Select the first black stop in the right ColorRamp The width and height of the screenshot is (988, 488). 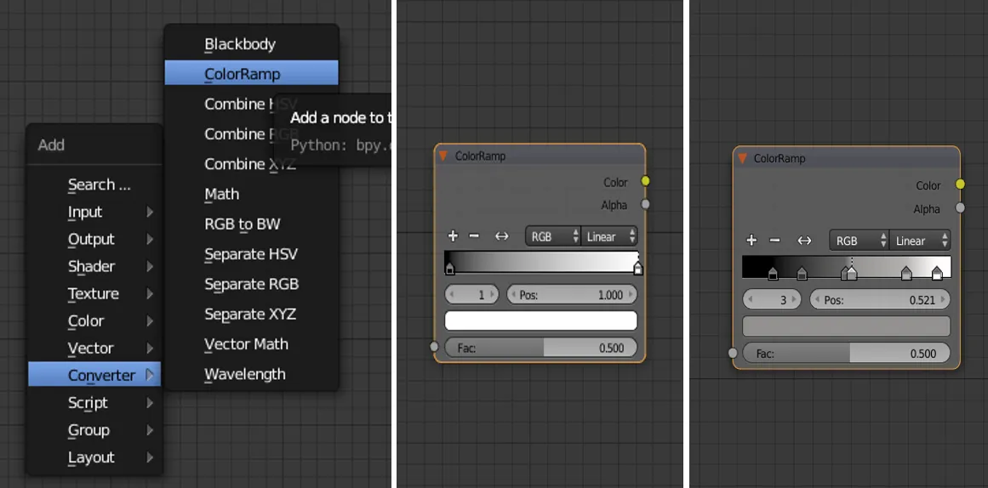pos(774,273)
